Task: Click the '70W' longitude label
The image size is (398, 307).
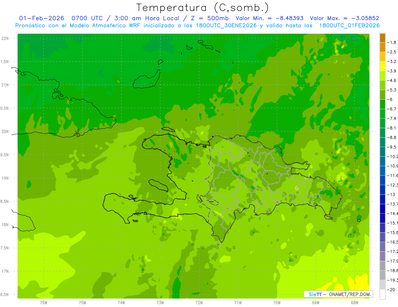Action: (x=277, y=302)
